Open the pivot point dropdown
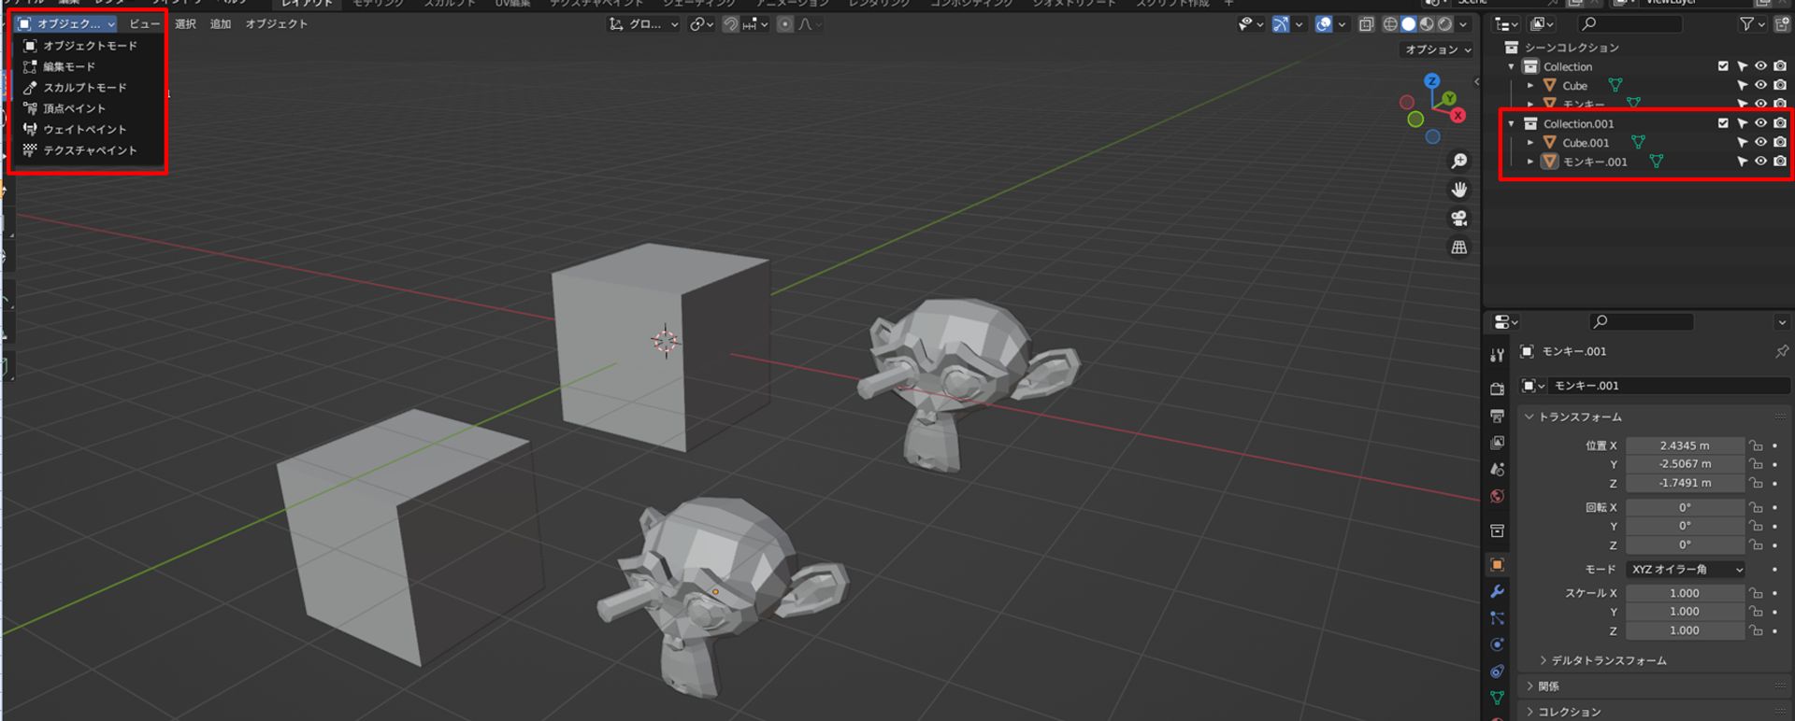 (701, 24)
